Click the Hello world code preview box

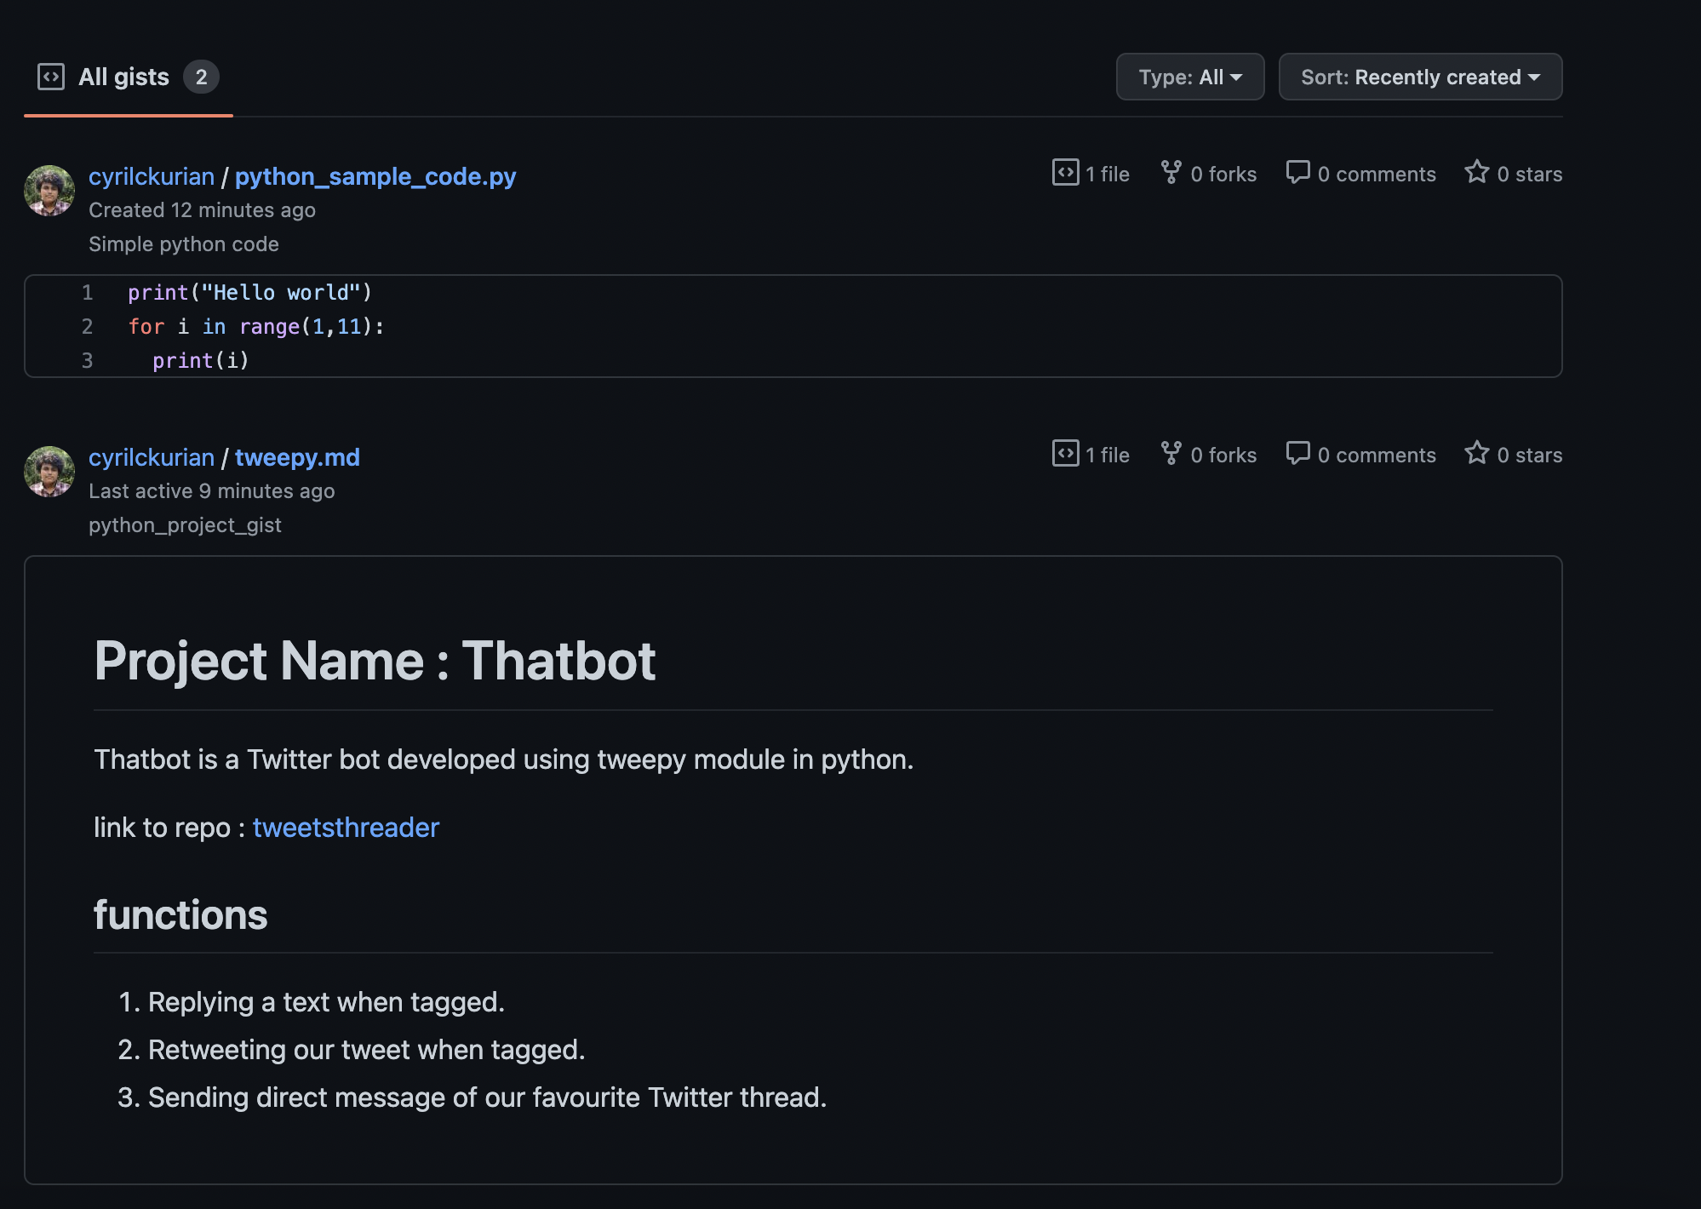[792, 326]
